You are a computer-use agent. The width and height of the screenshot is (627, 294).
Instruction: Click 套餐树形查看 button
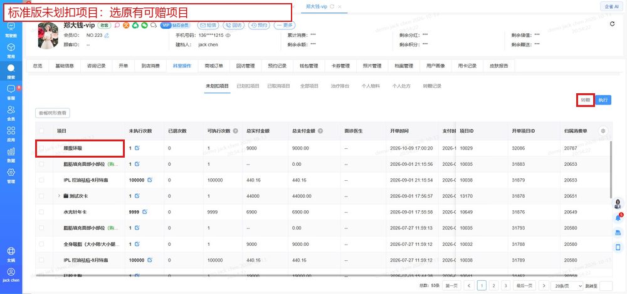53,113
